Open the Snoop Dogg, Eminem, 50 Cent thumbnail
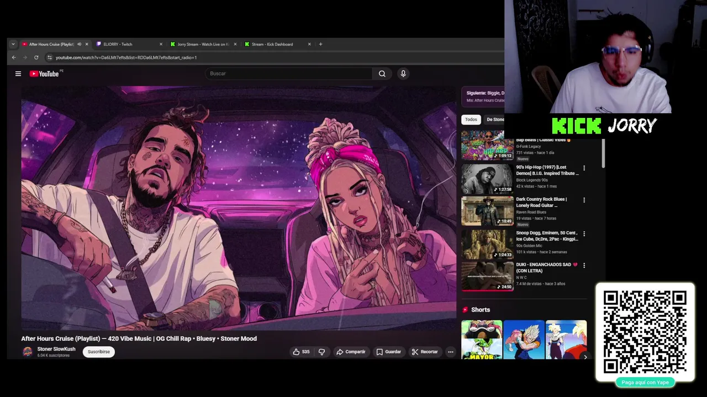707x397 pixels. pyautogui.click(x=487, y=244)
